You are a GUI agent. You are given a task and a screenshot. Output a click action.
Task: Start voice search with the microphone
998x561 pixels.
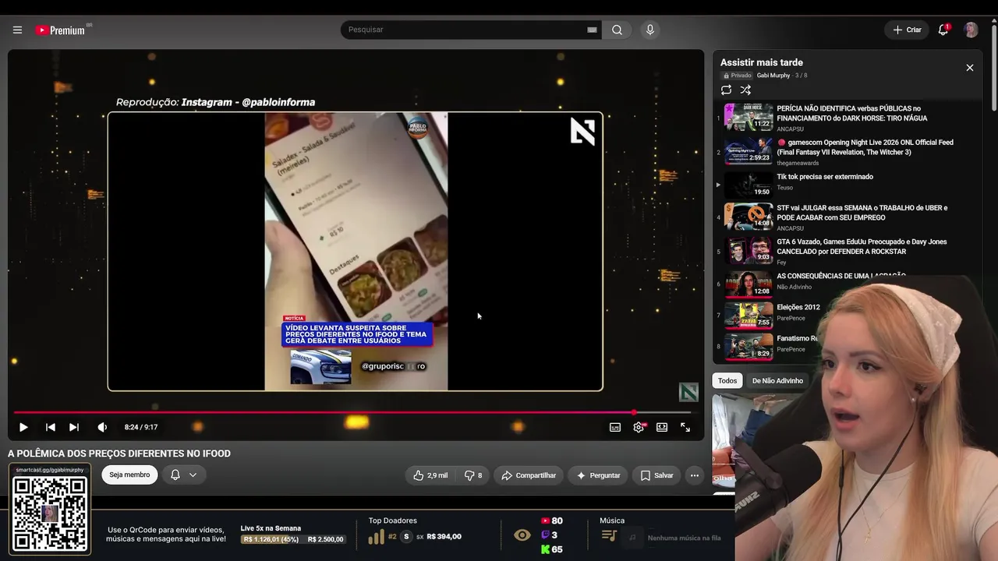(650, 30)
